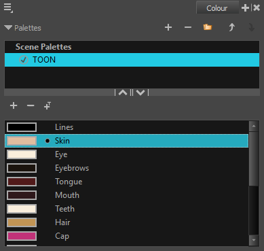
Task: Toggle the TOON palette checkmark
Action: point(24,60)
